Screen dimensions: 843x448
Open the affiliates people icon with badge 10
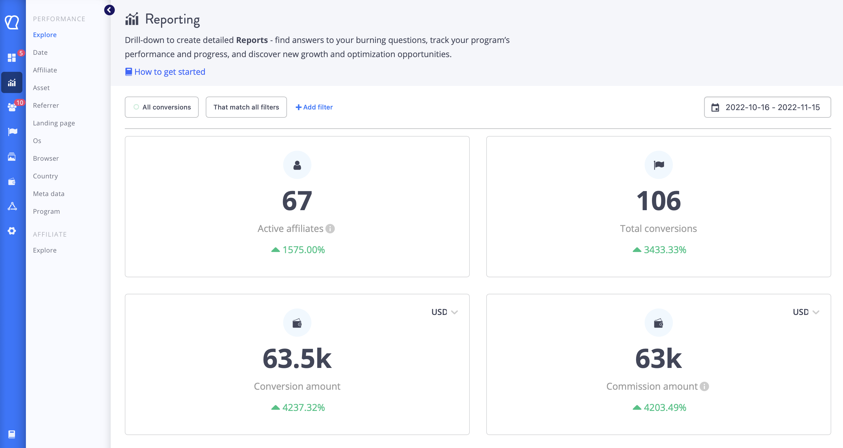(x=12, y=107)
